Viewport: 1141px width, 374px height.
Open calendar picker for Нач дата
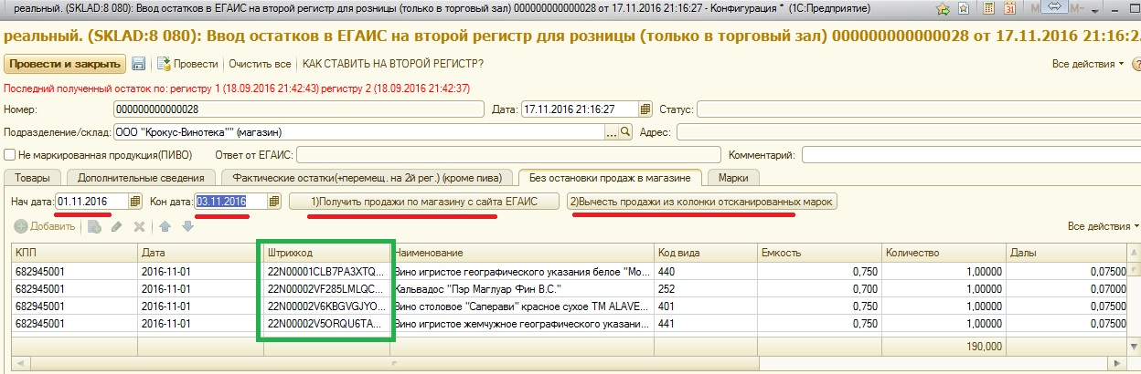point(135,201)
